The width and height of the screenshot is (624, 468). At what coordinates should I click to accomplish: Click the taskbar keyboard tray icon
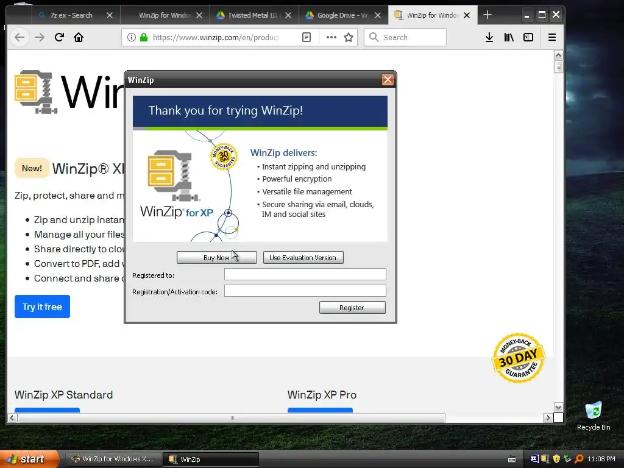tap(512, 459)
